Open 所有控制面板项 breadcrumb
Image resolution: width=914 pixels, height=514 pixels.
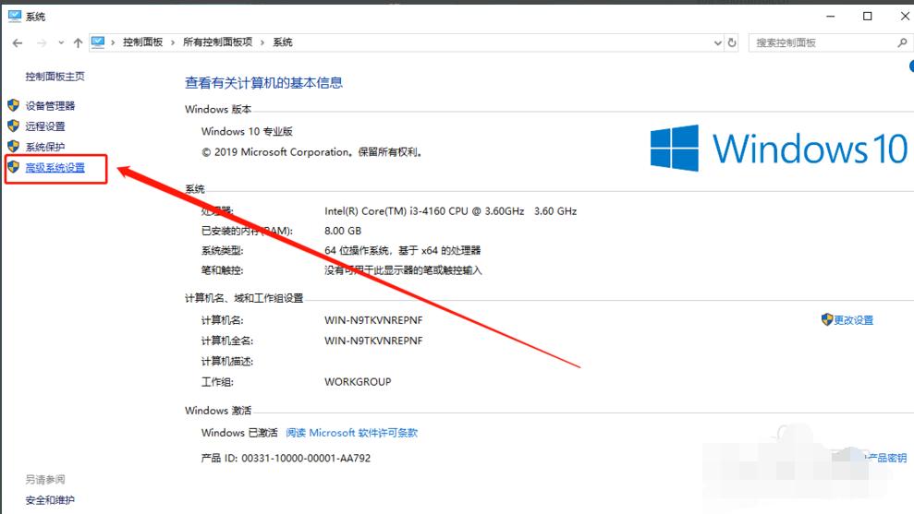coord(217,42)
